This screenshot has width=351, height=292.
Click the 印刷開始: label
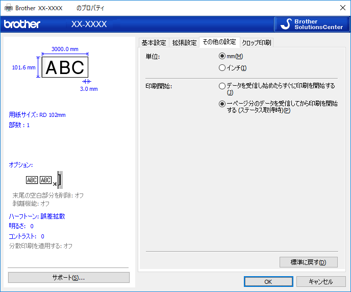[159, 86]
